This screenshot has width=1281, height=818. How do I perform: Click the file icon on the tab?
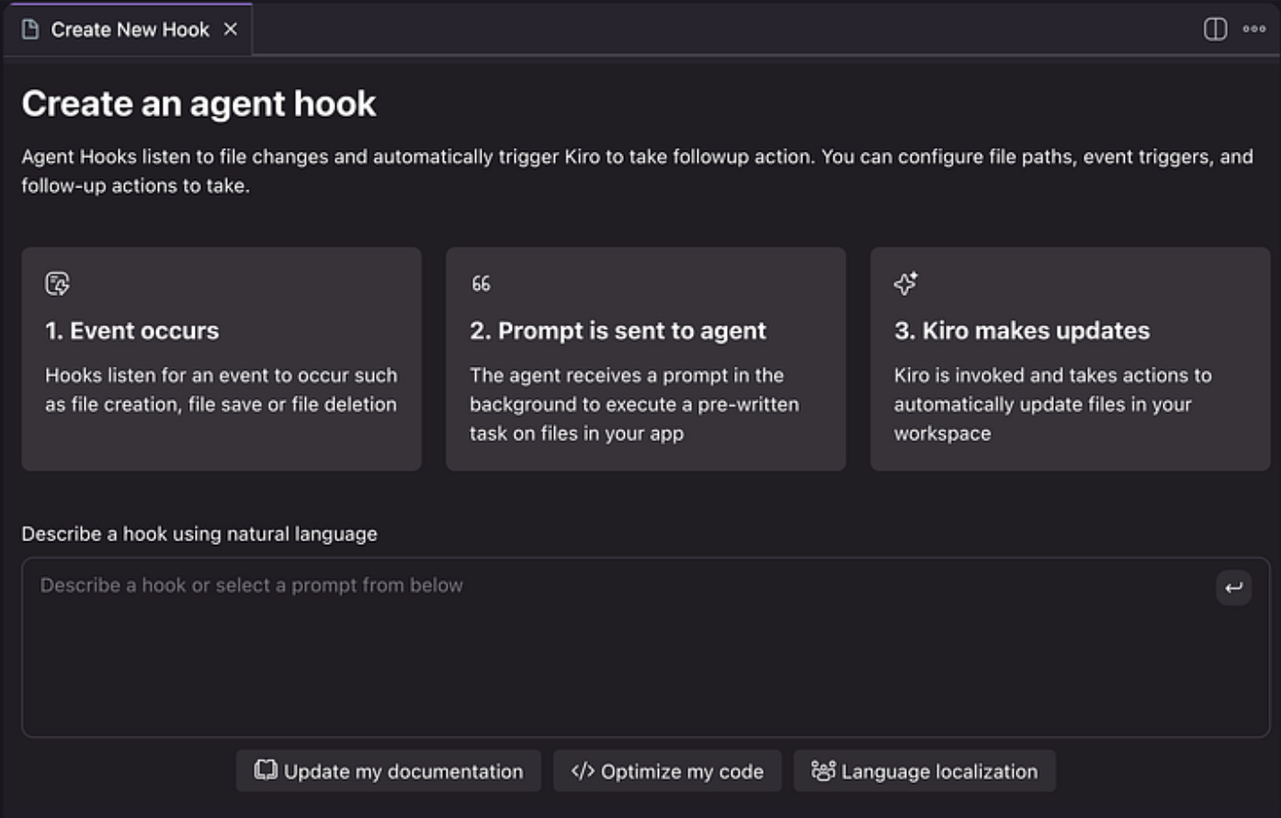pyautogui.click(x=30, y=29)
